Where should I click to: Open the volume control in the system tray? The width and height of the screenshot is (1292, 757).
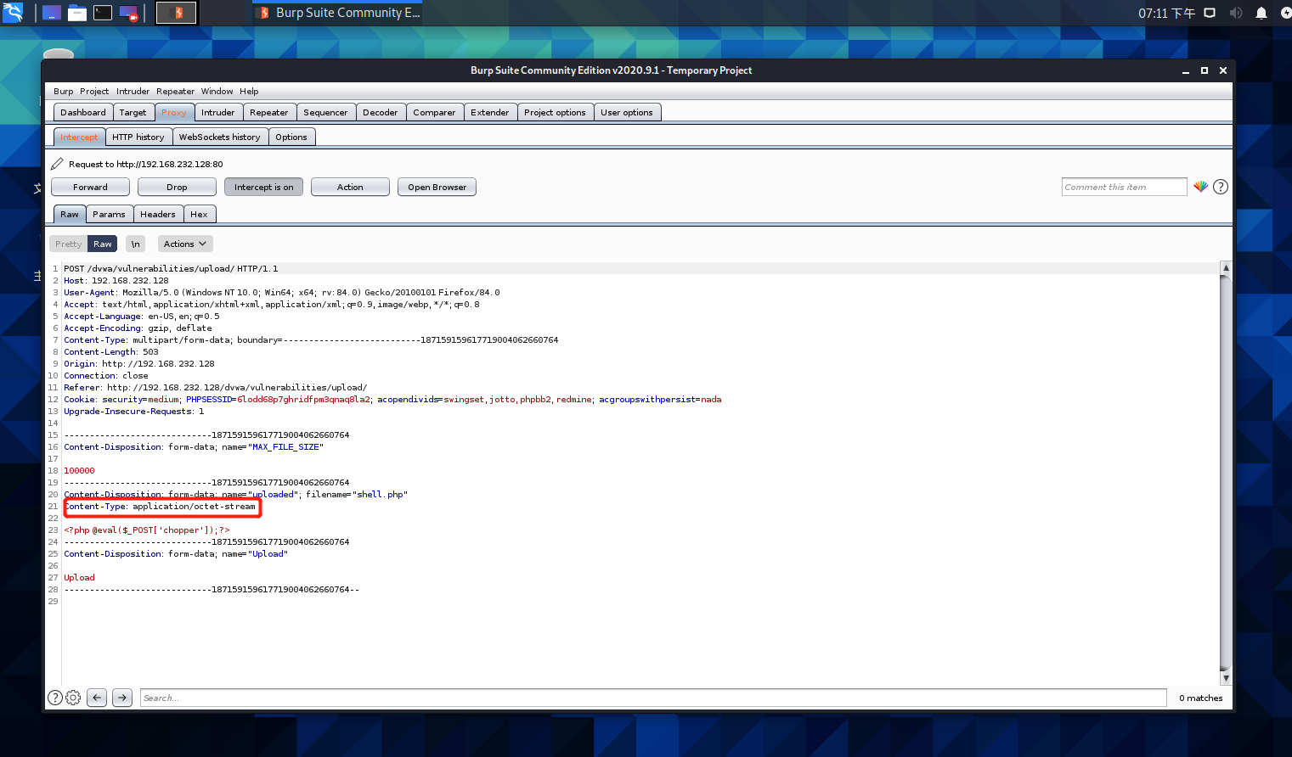1236,13
